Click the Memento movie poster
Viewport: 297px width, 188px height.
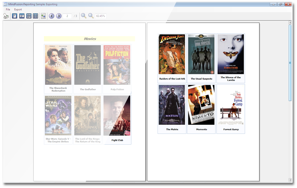point(201,105)
